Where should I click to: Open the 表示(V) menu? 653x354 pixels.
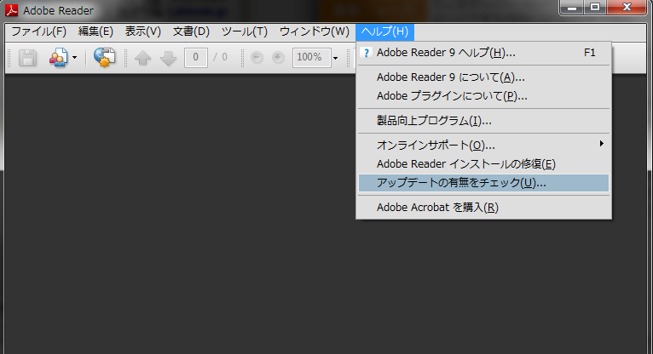point(143,31)
